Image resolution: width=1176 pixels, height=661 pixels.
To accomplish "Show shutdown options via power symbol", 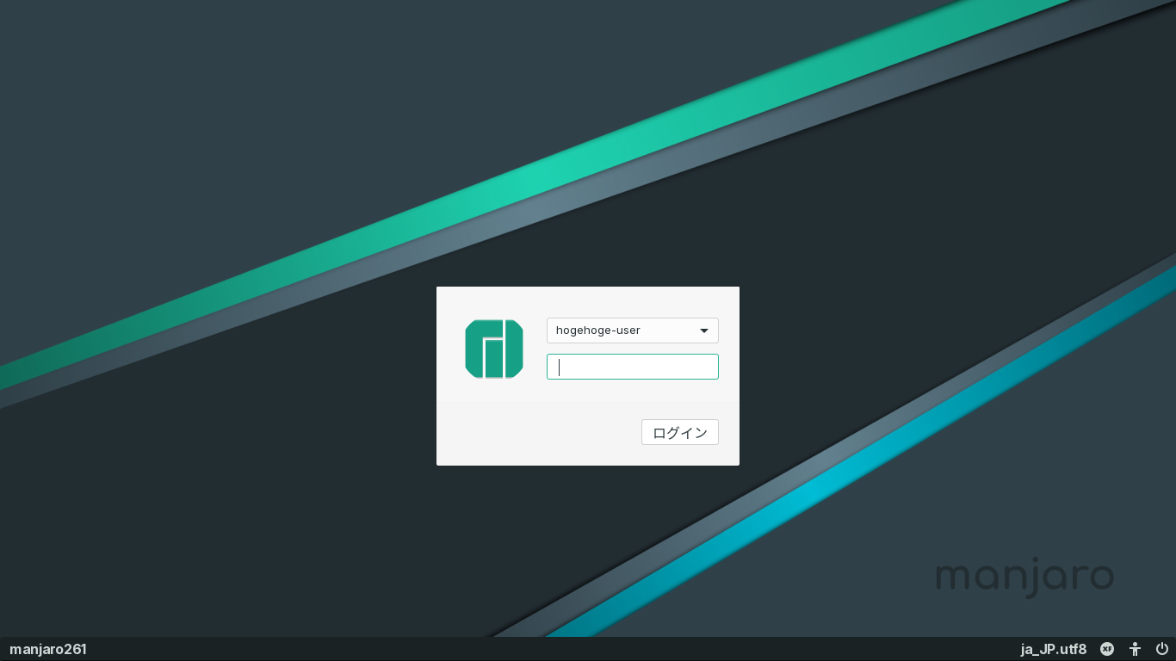I will coord(1162,649).
